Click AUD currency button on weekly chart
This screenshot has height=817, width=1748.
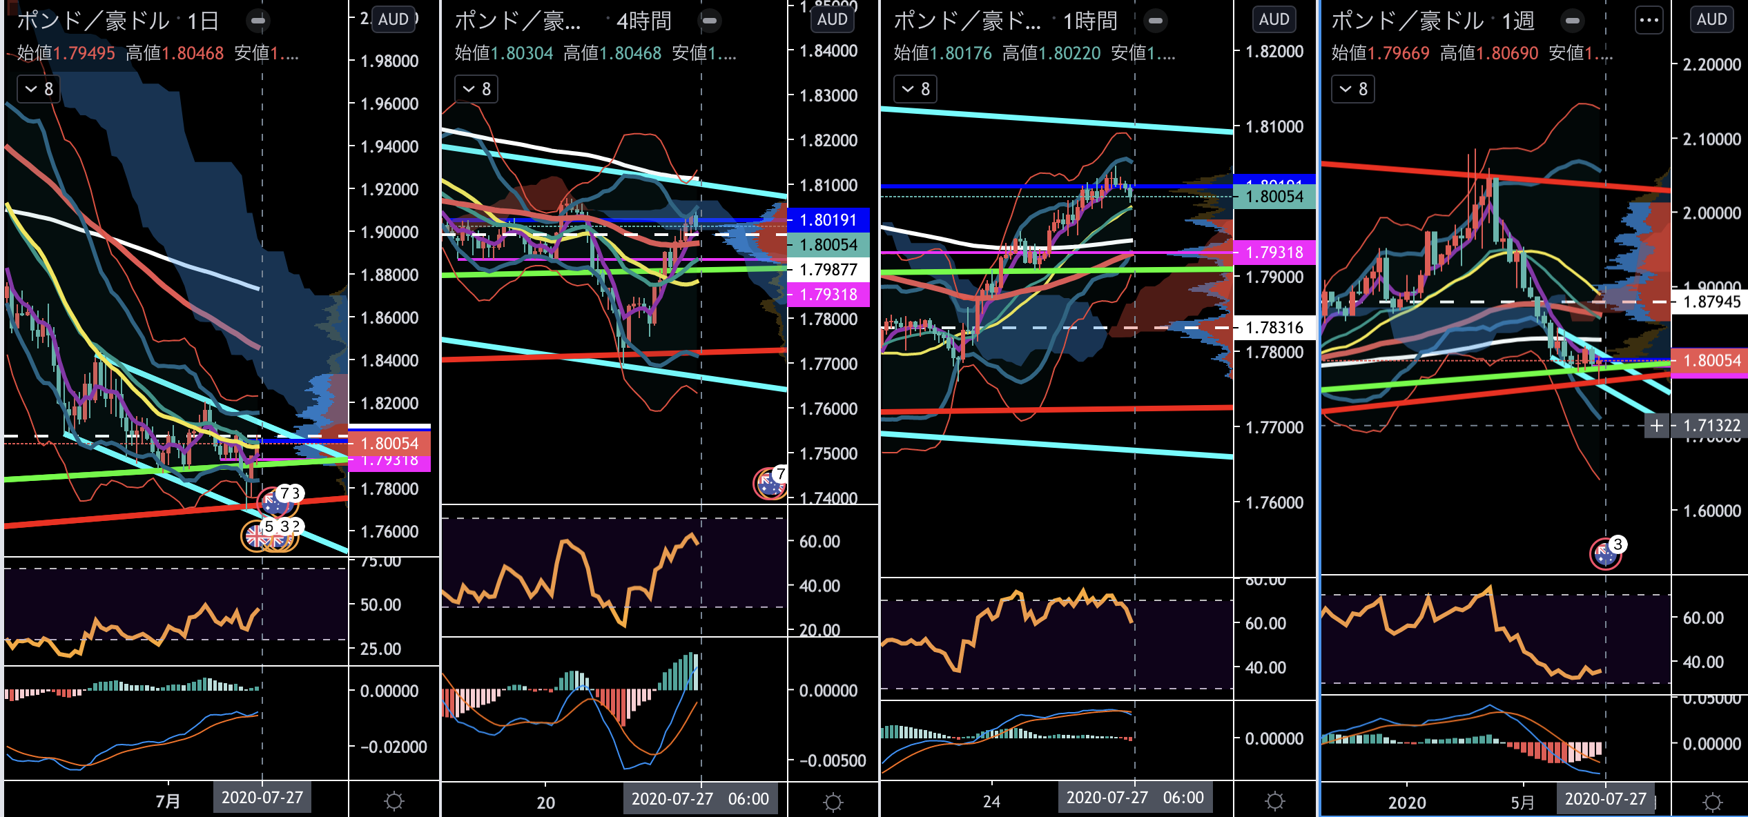click(1711, 19)
